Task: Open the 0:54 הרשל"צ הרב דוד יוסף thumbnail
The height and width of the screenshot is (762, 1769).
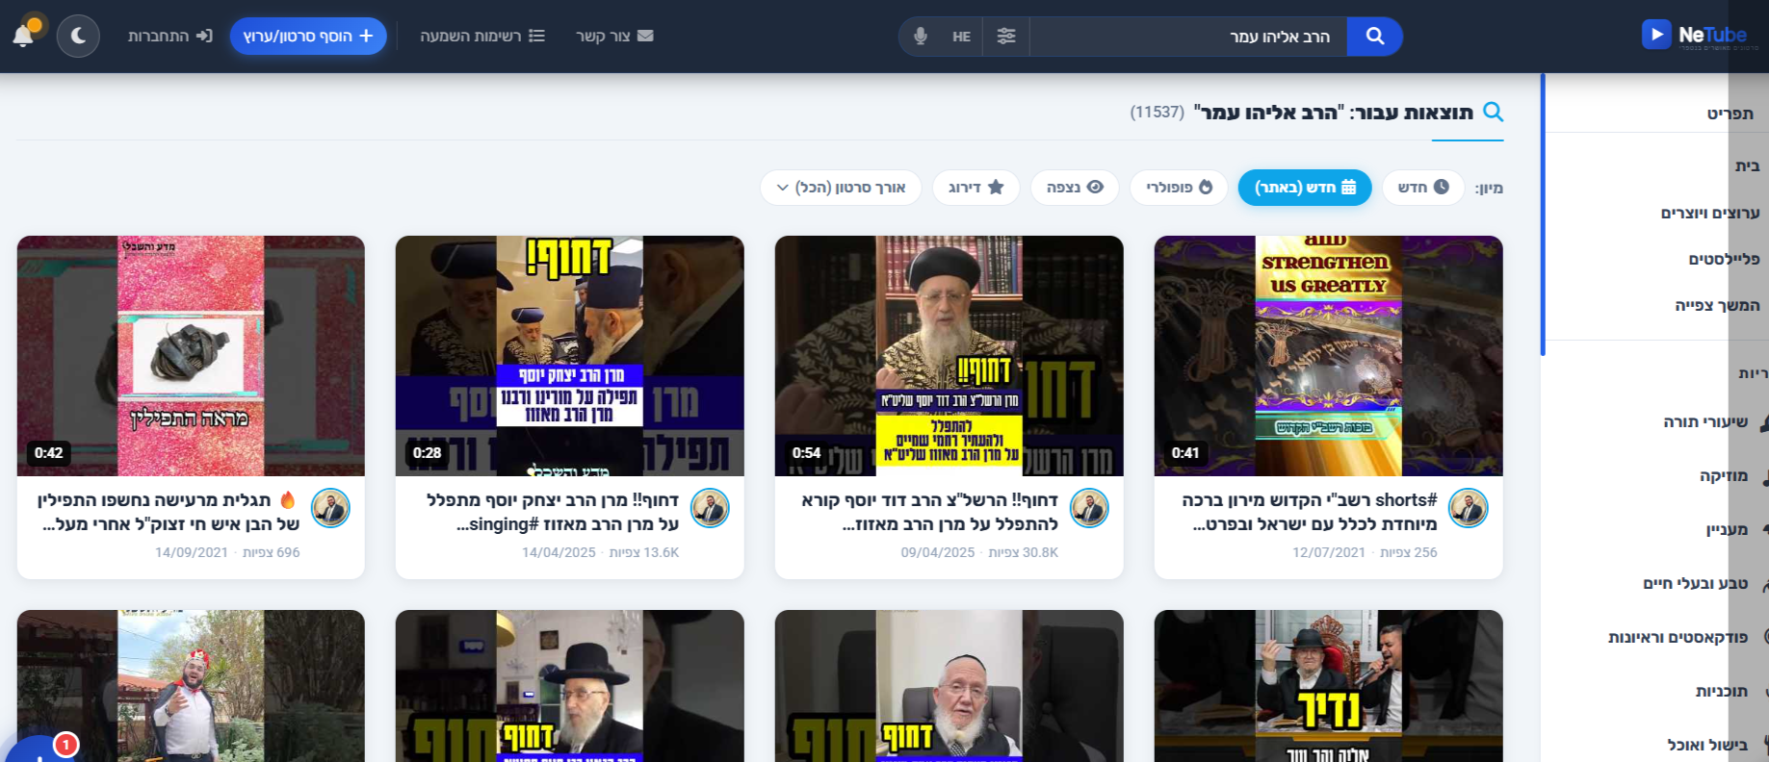Action: 949,356
